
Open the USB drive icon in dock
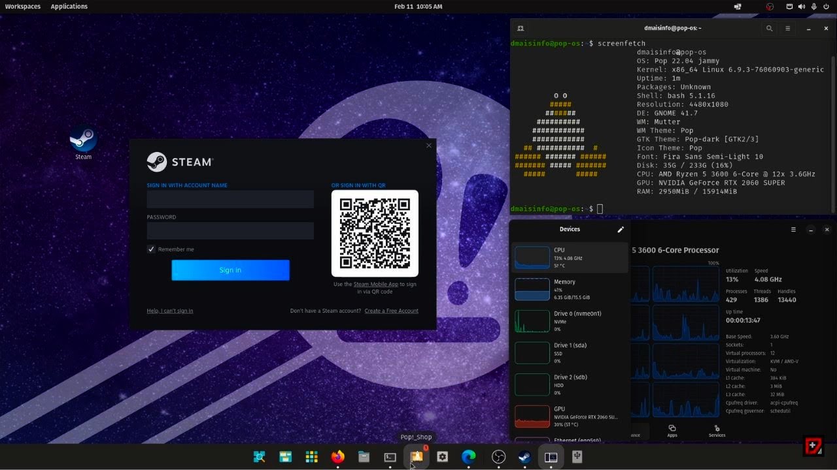pos(577,457)
